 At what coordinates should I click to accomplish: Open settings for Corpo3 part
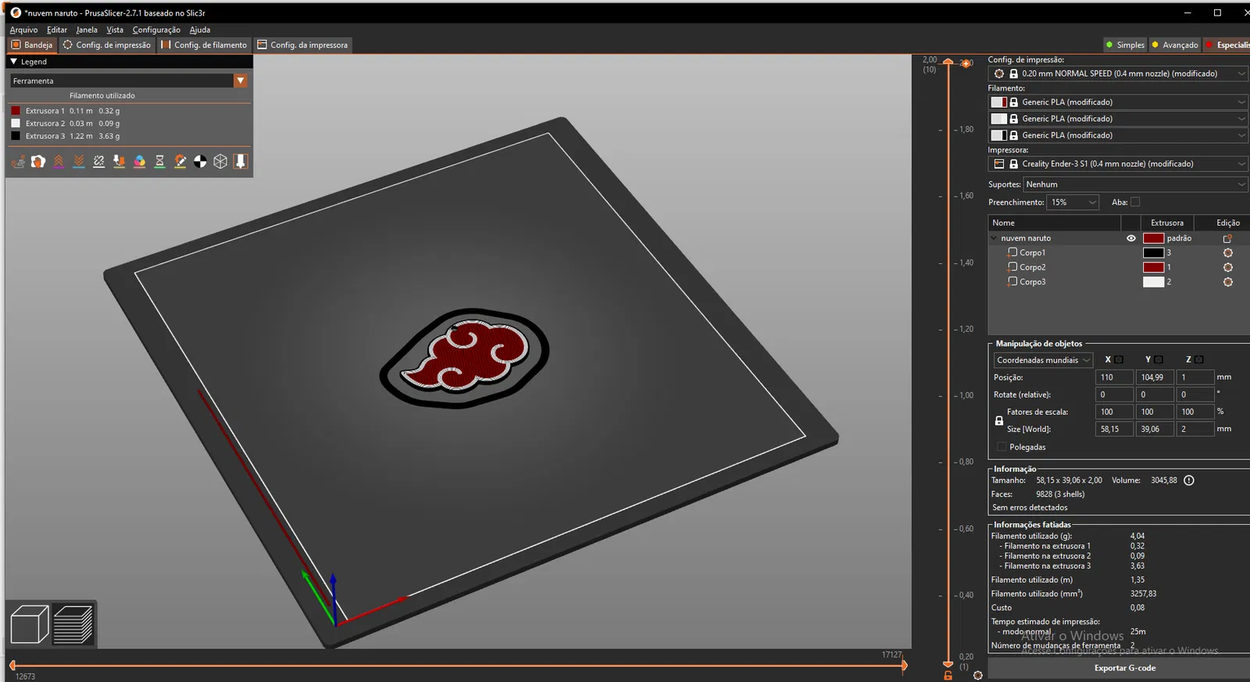tap(1228, 282)
